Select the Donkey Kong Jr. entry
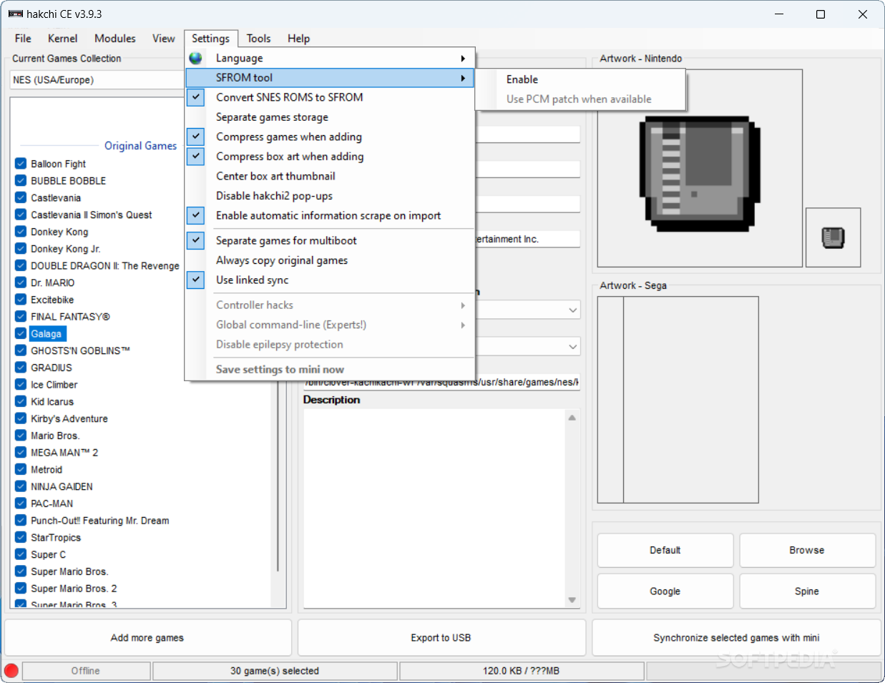 point(66,249)
